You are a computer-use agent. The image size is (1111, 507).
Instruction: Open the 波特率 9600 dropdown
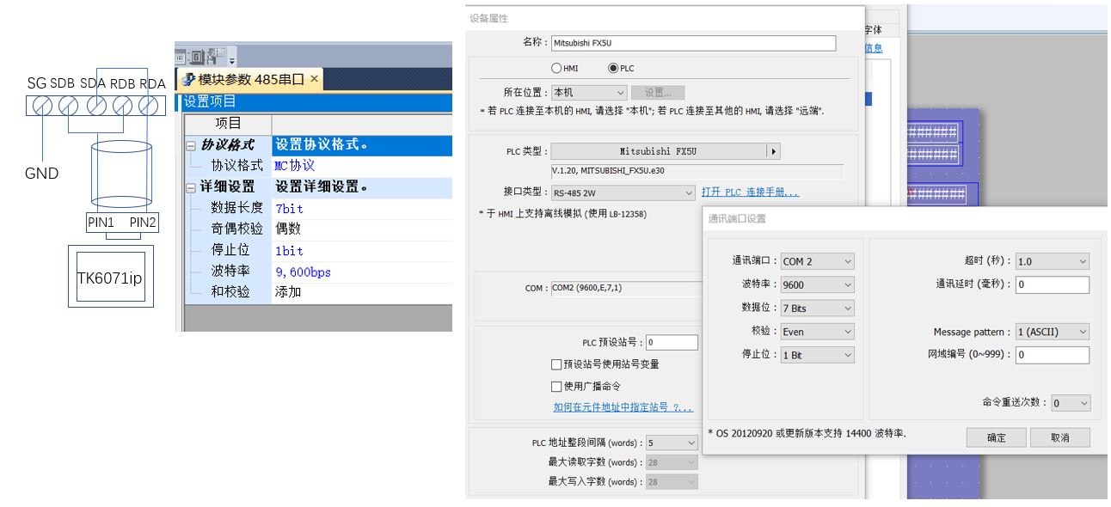click(848, 284)
